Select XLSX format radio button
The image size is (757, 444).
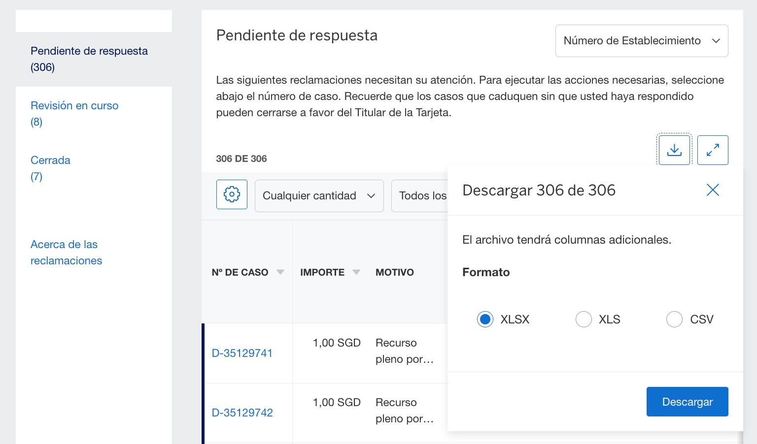(x=485, y=319)
